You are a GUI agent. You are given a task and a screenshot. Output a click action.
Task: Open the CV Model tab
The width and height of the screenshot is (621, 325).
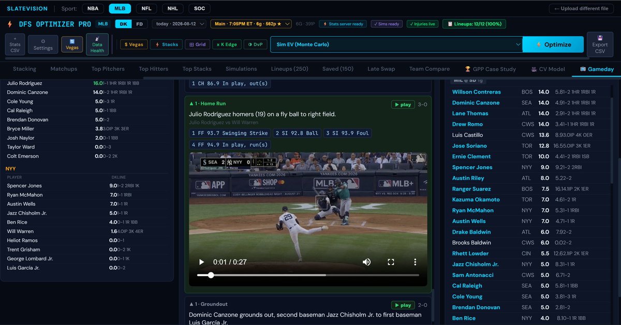(x=549, y=69)
